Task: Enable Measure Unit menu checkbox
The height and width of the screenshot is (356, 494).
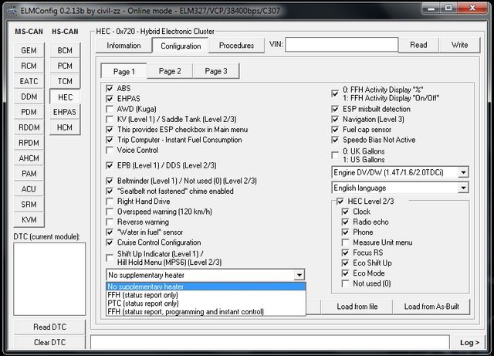Action: pyautogui.click(x=345, y=242)
